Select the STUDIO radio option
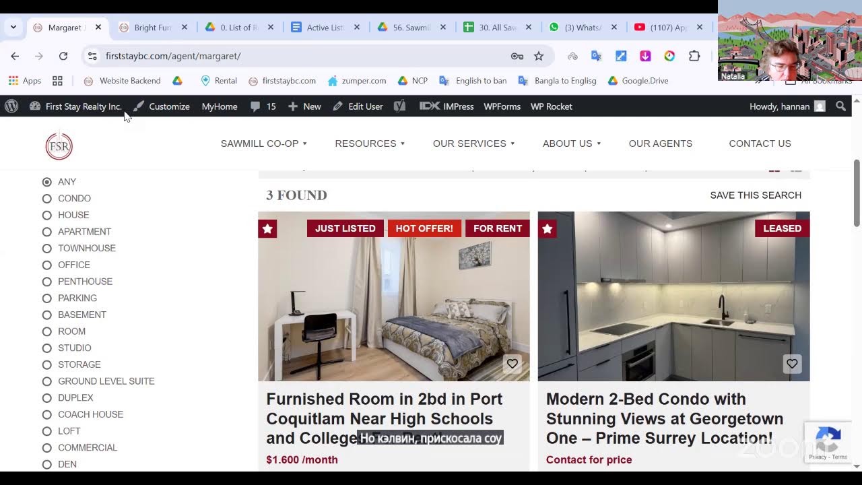The image size is (862, 485). tap(46, 348)
